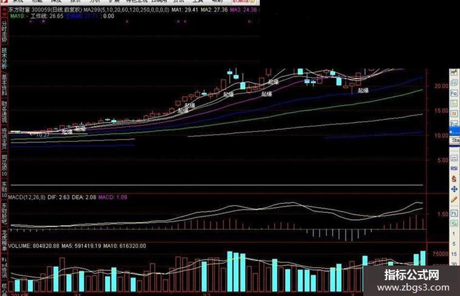Click the MA2: 27.36 value
Screen dimensions: 460x296
[214, 10]
